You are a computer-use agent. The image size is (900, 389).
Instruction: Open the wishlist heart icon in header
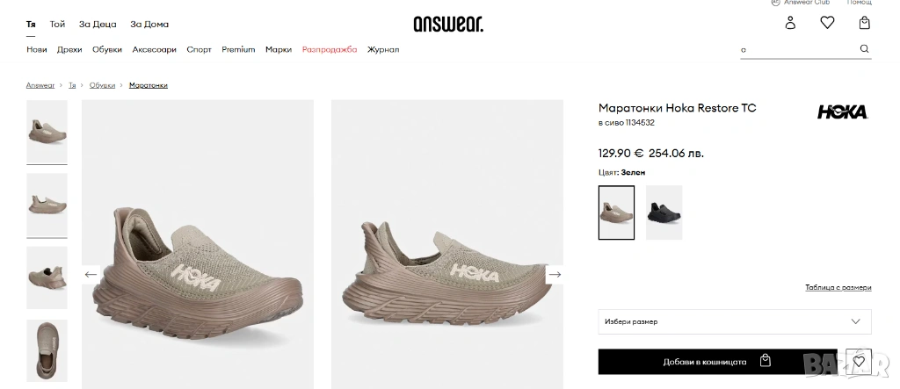click(827, 23)
